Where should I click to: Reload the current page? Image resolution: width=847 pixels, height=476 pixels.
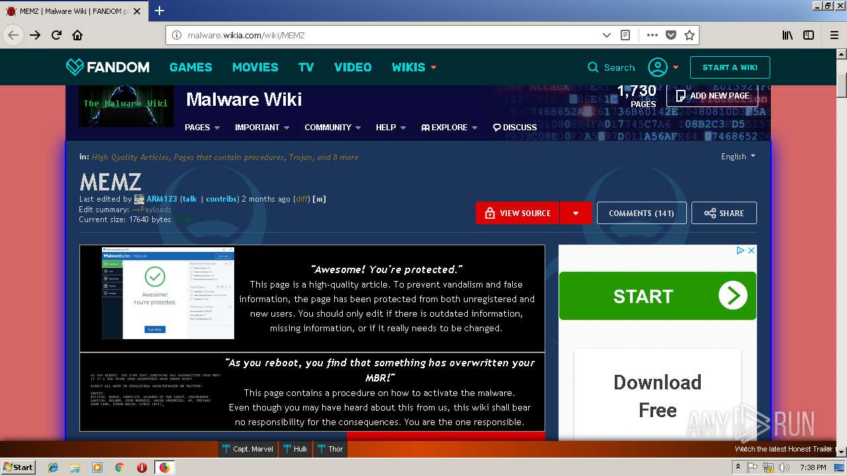pos(56,35)
